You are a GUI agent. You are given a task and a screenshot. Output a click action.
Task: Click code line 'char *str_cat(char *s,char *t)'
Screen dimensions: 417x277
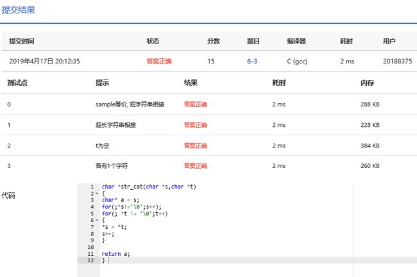pos(149,187)
